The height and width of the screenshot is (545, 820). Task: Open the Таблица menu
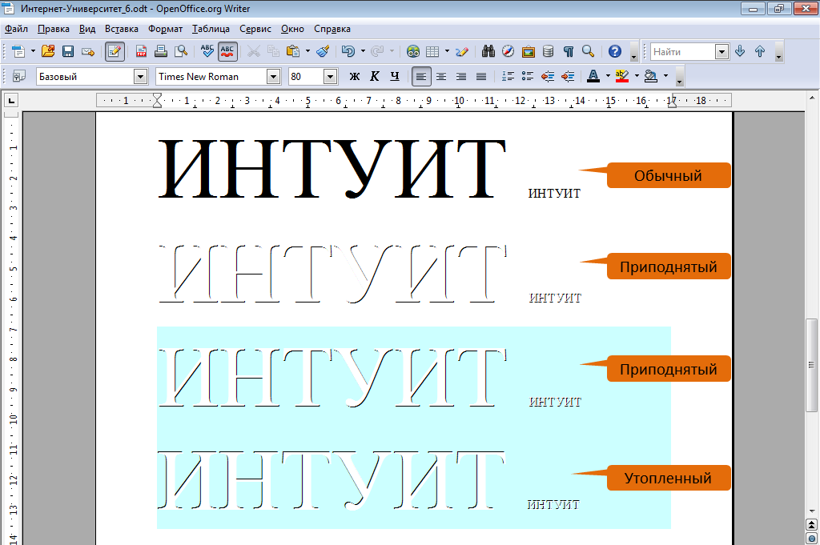tap(211, 29)
